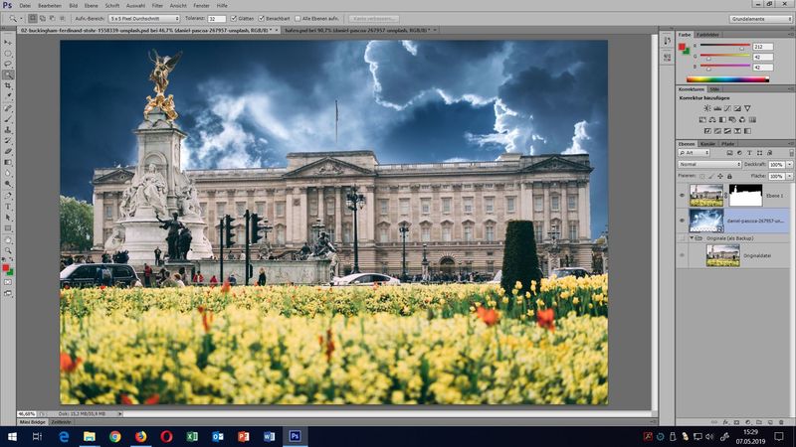Add a Brightness/Contrast adjustment
Screen dimensions: 796x447
point(706,108)
